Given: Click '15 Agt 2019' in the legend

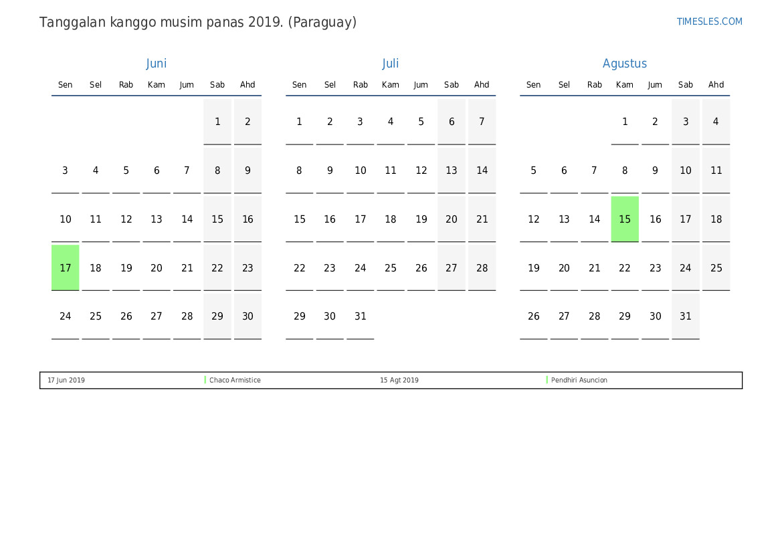Looking at the screenshot, I should [399, 380].
